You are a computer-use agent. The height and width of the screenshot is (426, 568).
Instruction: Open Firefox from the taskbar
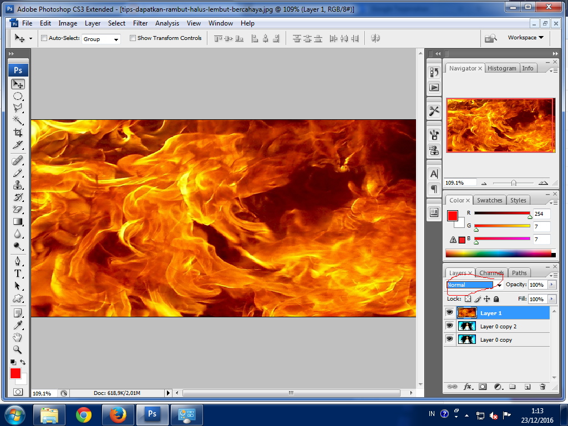pyautogui.click(x=118, y=414)
